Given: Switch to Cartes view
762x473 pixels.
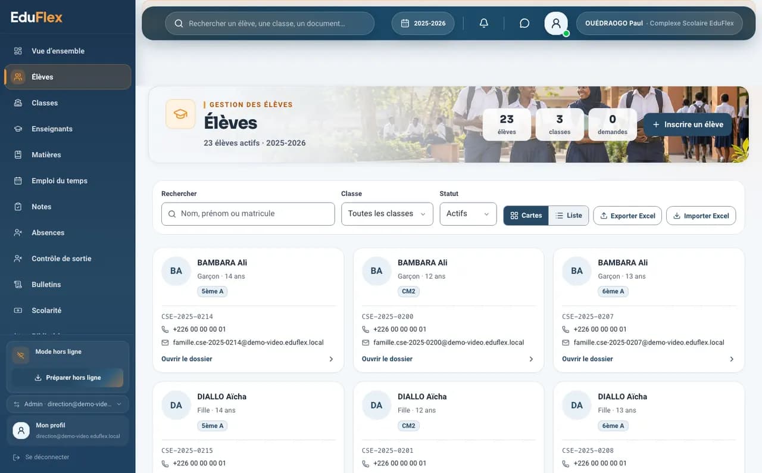Looking at the screenshot, I should [x=526, y=216].
